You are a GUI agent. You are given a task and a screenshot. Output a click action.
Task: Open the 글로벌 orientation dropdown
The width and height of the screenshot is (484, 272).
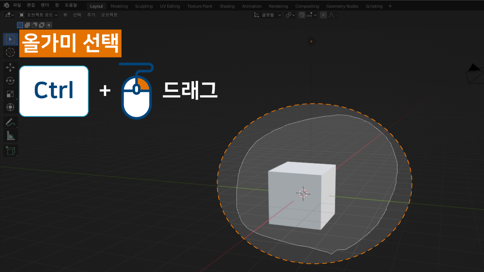(268, 15)
